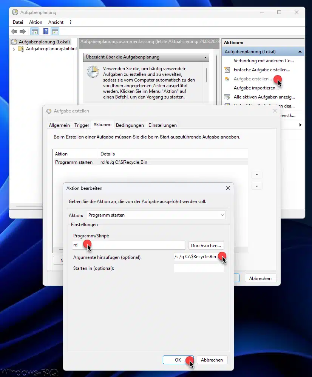The image size is (312, 377).
Task: Click OK in Aktion bearbeiten dialog
Action: pos(178,360)
